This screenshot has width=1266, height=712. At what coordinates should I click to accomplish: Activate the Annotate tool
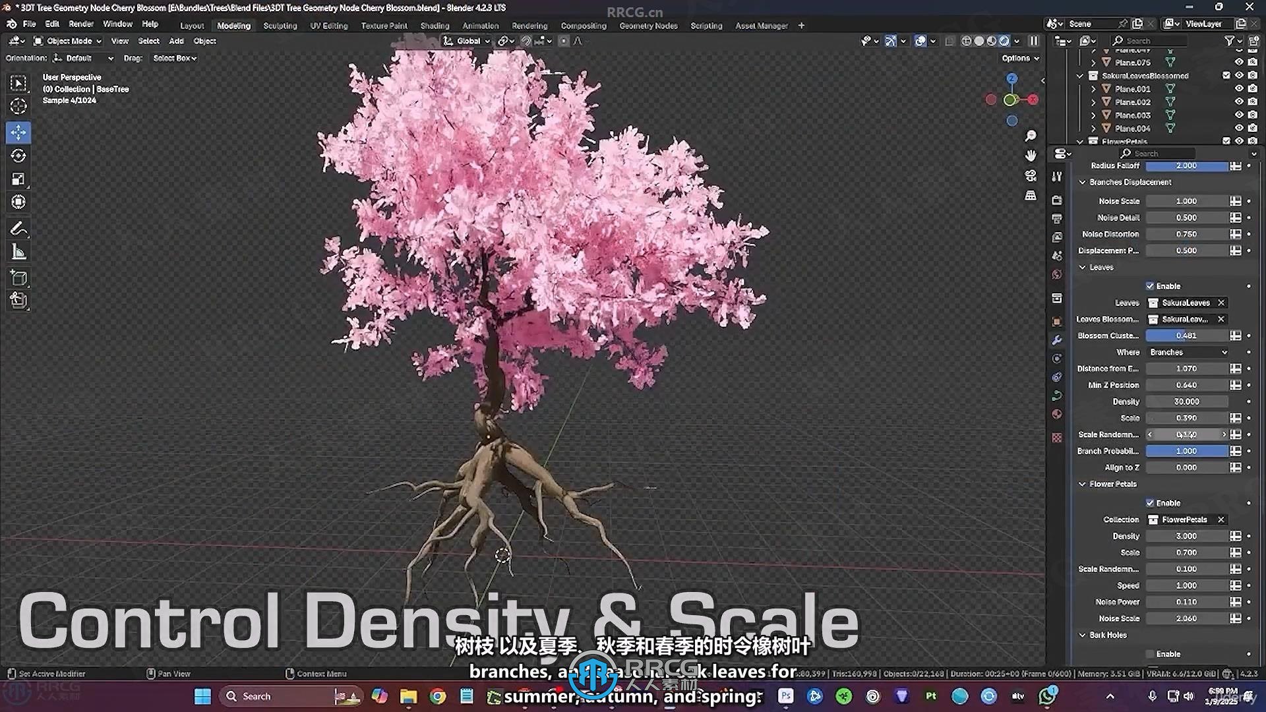[18, 229]
